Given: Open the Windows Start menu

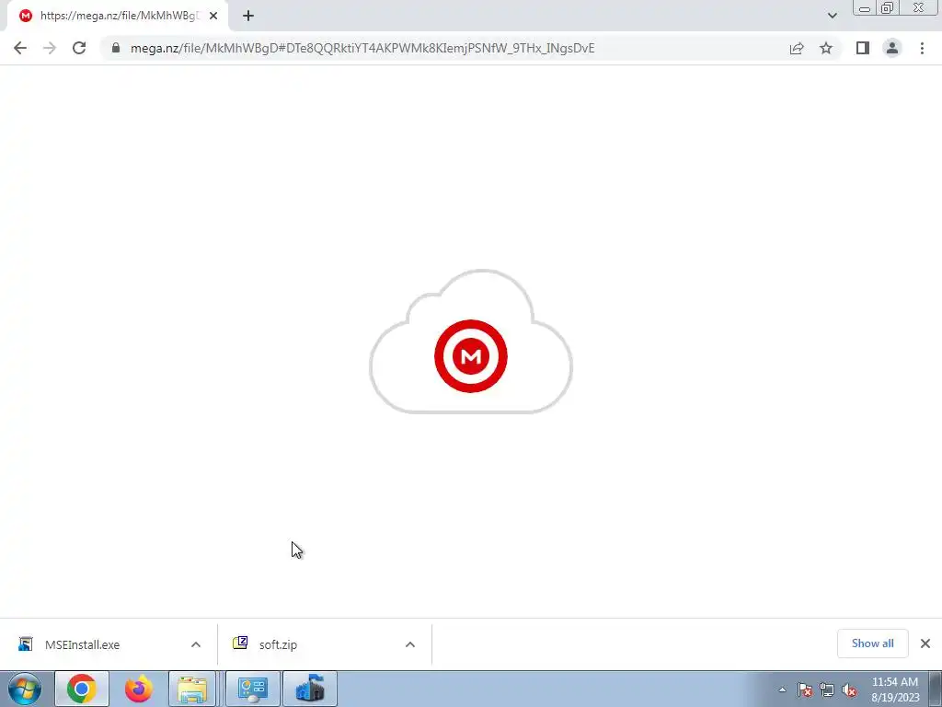Looking at the screenshot, I should [25, 689].
